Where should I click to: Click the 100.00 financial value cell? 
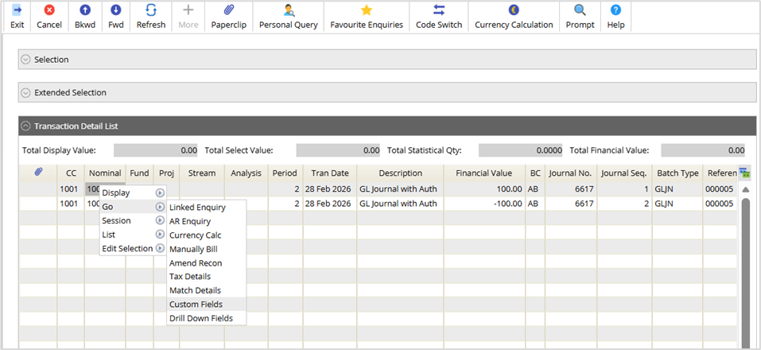click(484, 189)
